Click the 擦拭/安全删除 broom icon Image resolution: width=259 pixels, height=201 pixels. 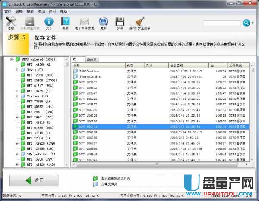pyautogui.click(x=139, y=22)
